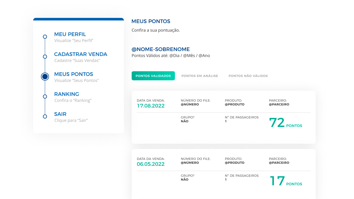Image resolution: width=354 pixels, height=199 pixels.
Task: Select the Pontos Validados tab
Action: [153, 76]
